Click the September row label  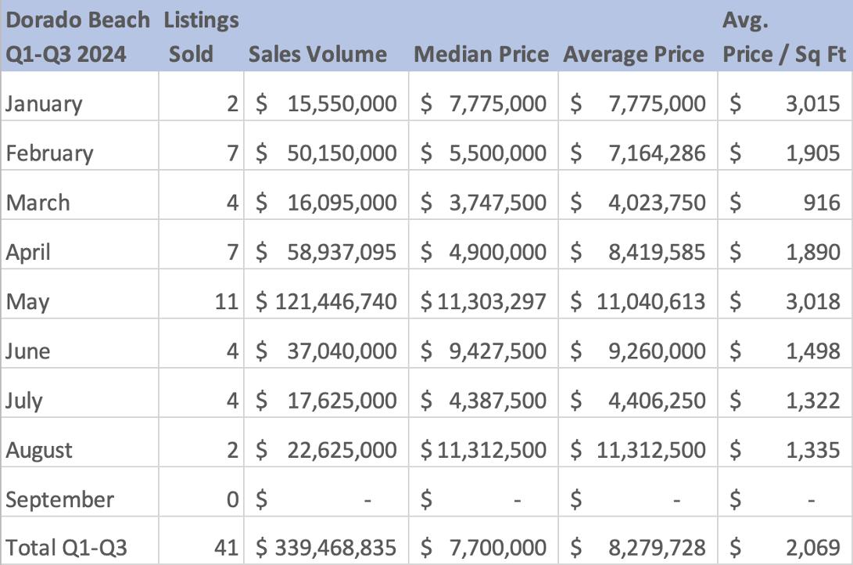[59, 499]
